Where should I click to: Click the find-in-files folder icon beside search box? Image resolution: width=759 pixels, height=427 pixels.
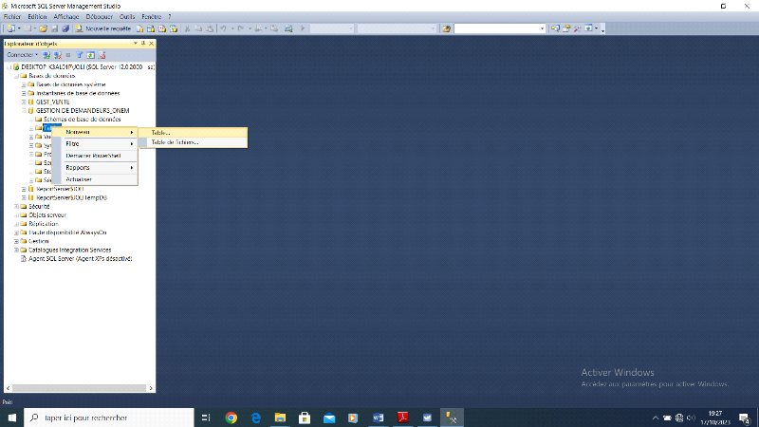(x=446, y=28)
